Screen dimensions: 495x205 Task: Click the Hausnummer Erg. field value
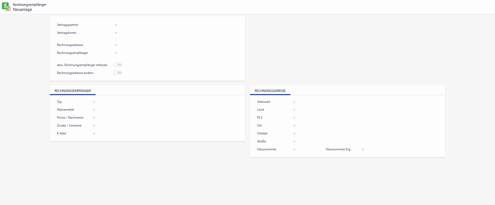point(363,149)
